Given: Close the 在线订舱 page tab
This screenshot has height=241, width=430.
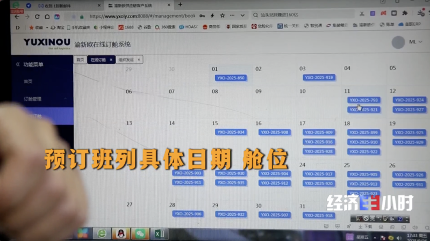Looking at the screenshot, I should pyautogui.click(x=111, y=60).
